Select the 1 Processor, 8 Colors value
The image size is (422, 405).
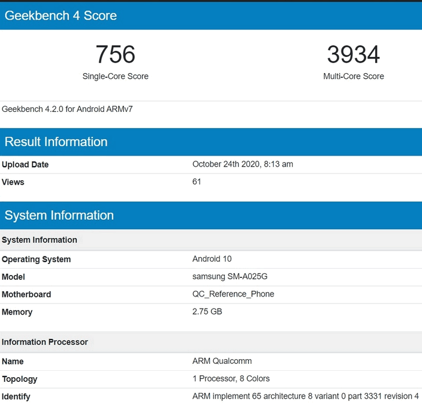point(231,378)
